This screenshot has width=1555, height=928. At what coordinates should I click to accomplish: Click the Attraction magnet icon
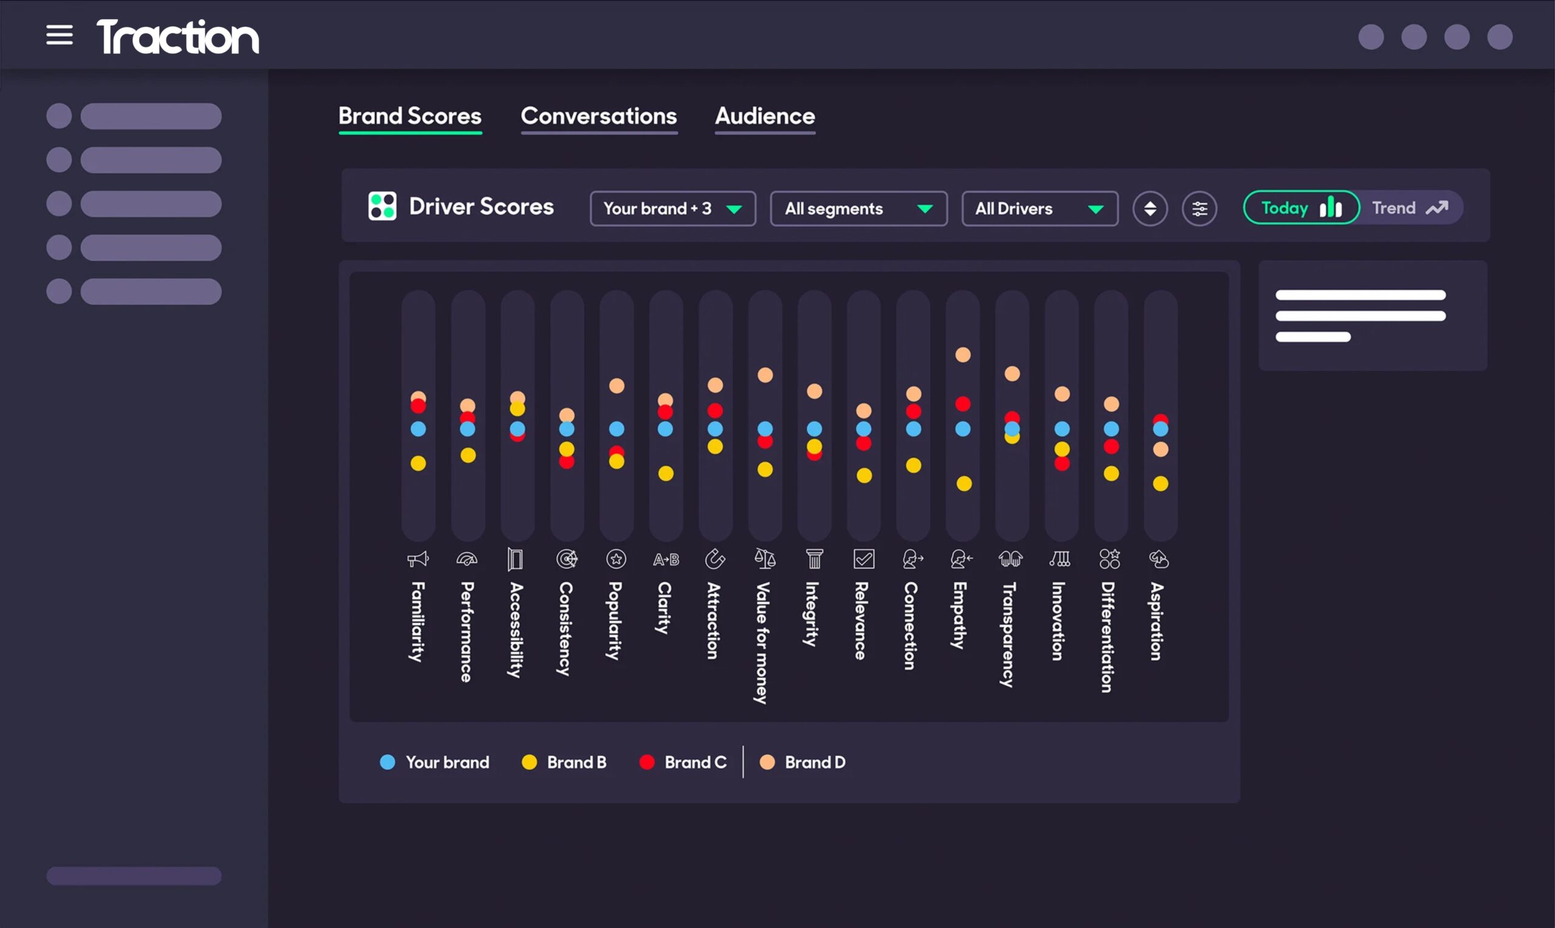point(715,558)
